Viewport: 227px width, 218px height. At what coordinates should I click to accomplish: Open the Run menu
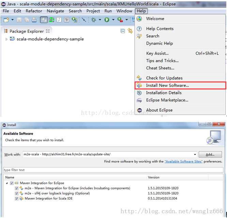pos(108,11)
